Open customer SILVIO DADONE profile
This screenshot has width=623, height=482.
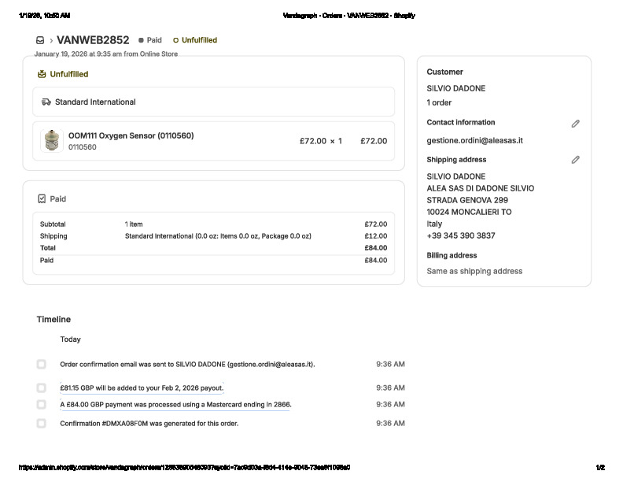tap(455, 88)
